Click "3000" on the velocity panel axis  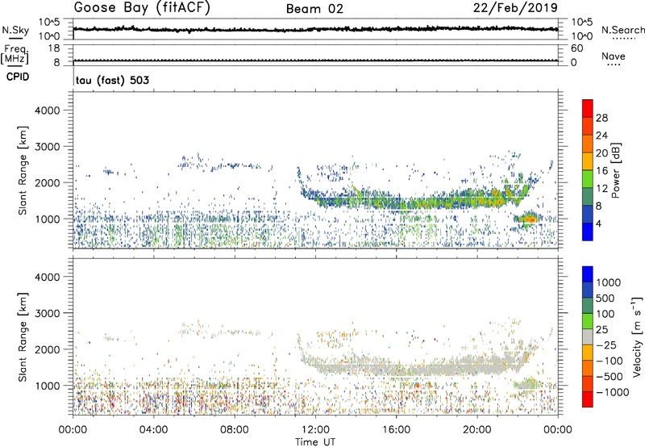coord(48,313)
